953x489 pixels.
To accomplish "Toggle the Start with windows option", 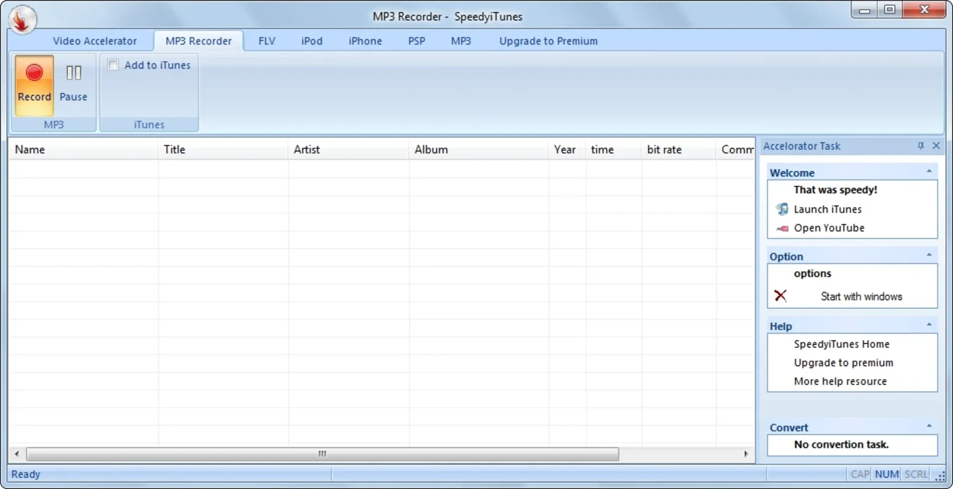I will coord(861,296).
